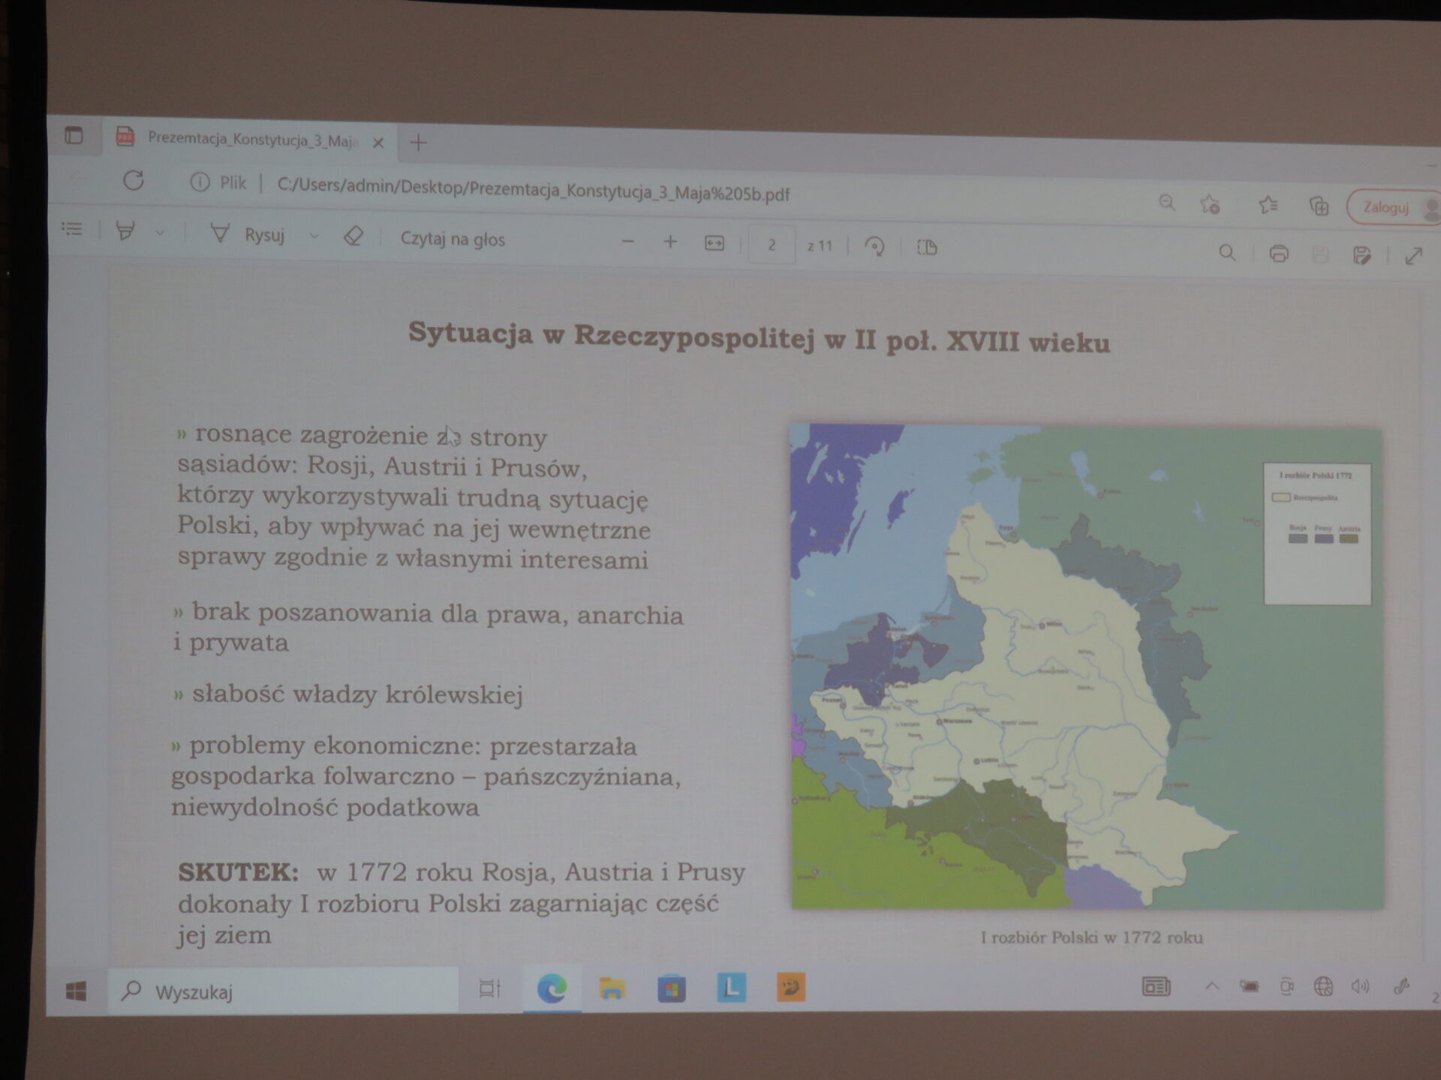
Task: Add this page to favorites
Action: [1210, 204]
